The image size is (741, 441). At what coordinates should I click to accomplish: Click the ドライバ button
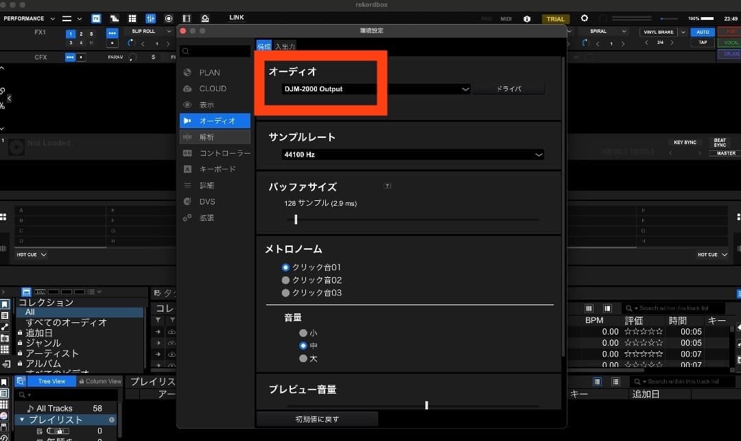508,89
